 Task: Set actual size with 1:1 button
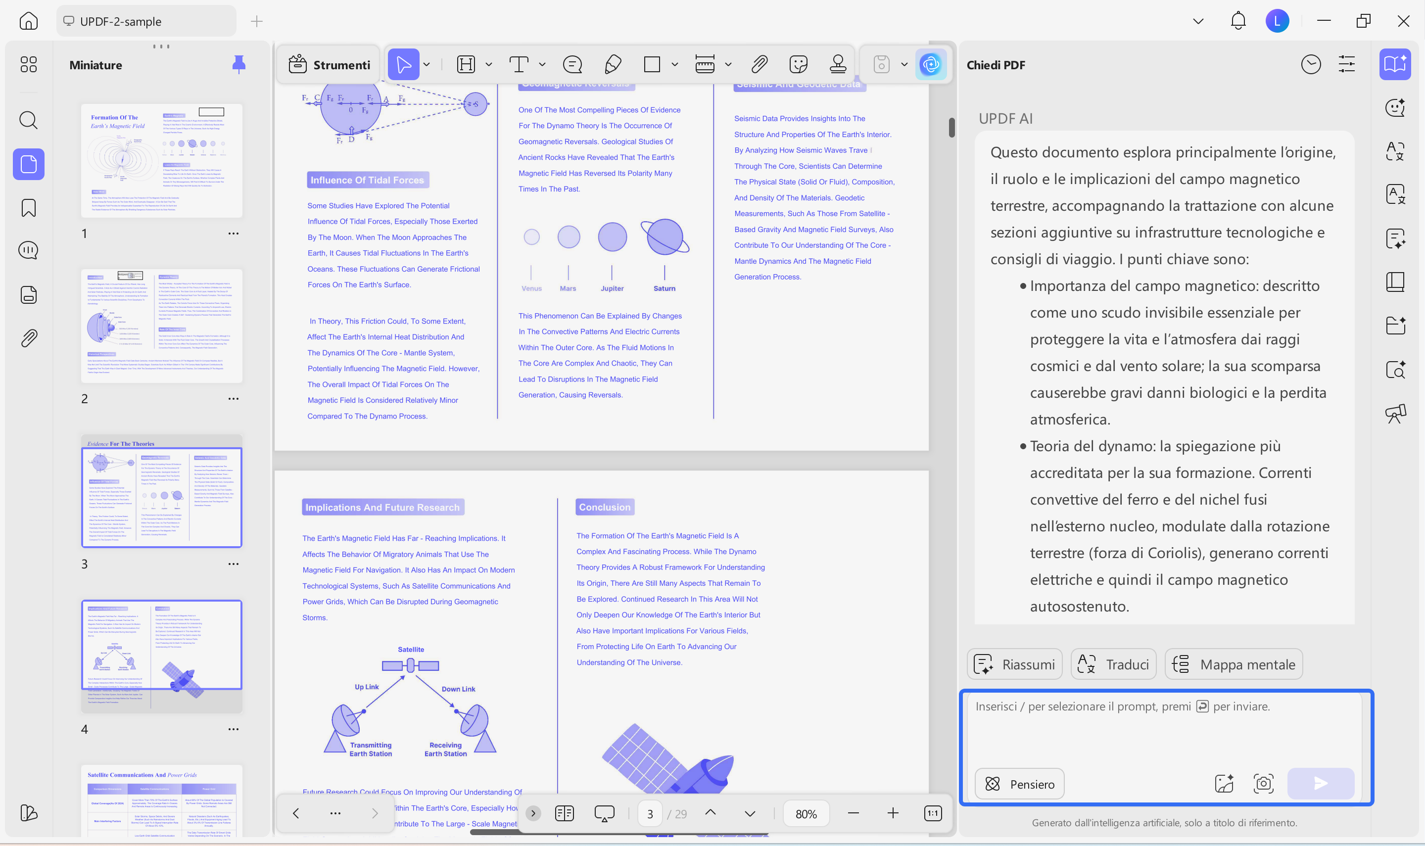933,813
